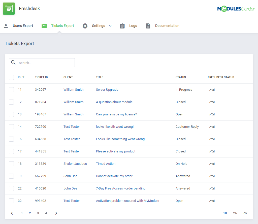Screen dimensions: 258x224
Task: Click export arrow for ticket 722790
Action: coord(212,127)
